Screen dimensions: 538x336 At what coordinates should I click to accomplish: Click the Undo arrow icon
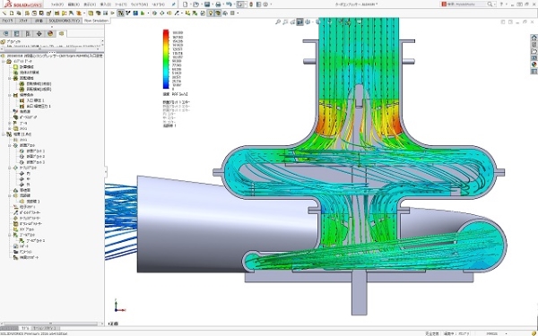click(229, 4)
